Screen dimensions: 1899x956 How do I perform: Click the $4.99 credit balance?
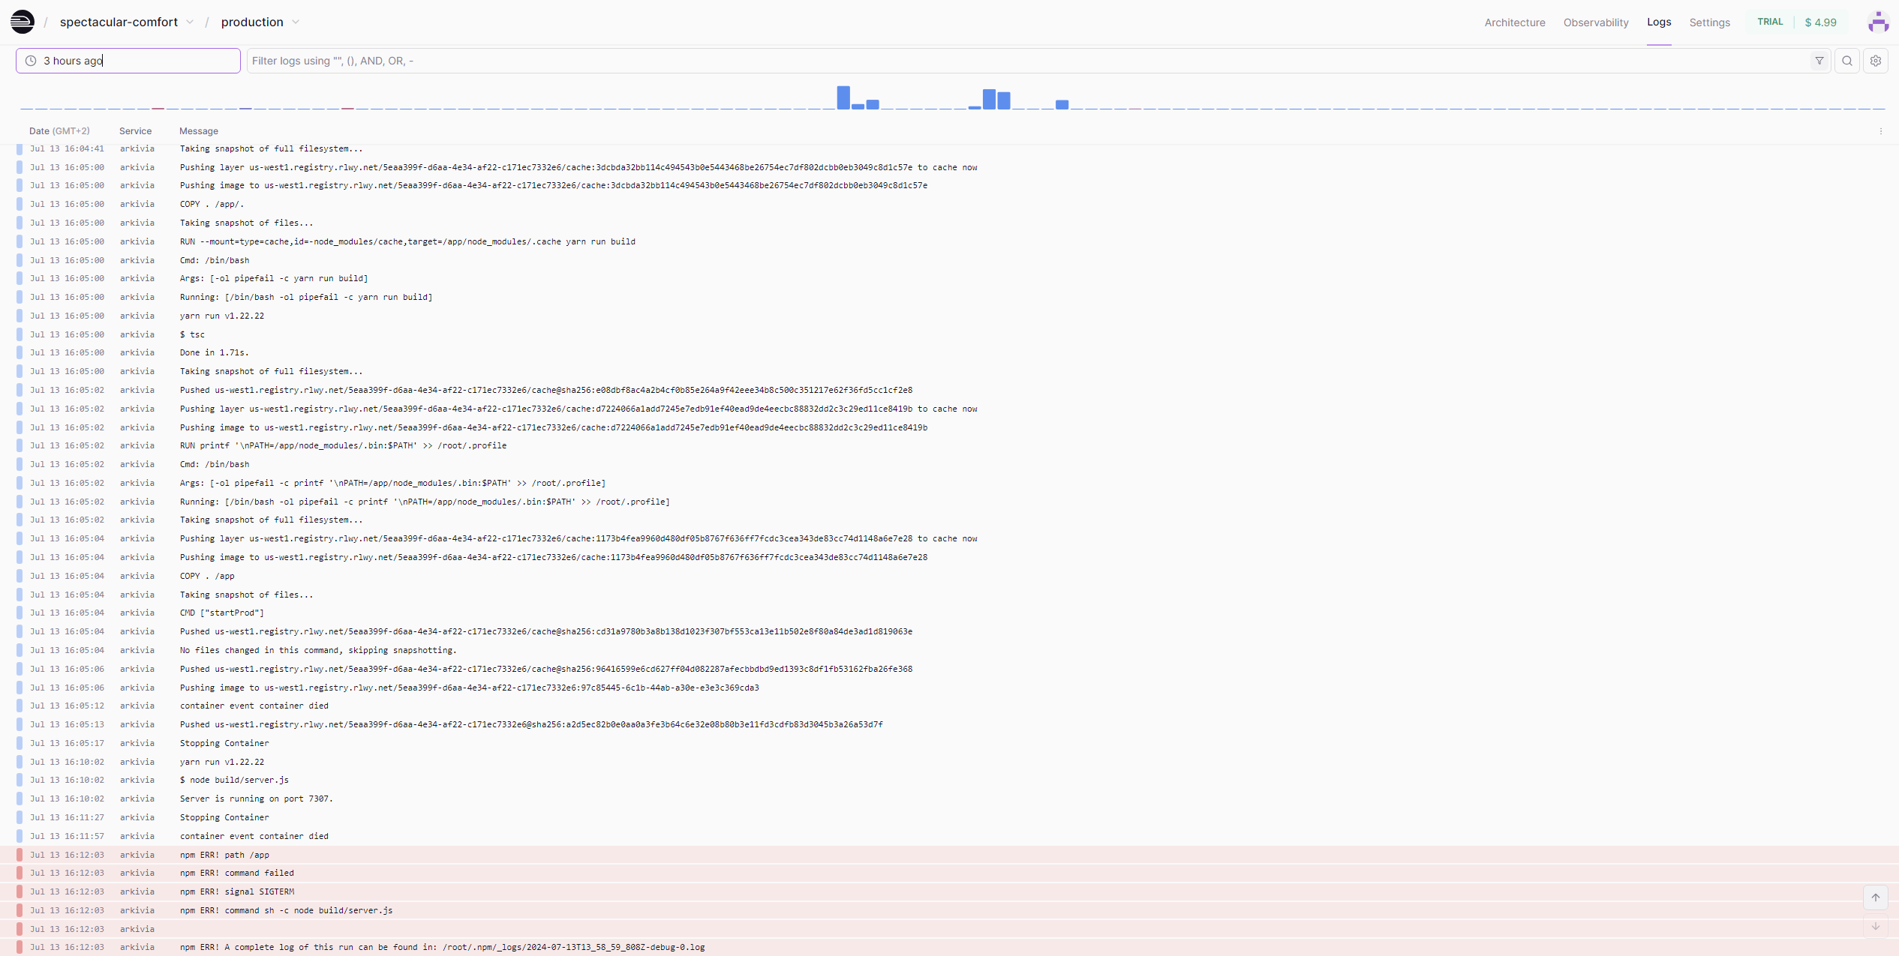click(1820, 22)
